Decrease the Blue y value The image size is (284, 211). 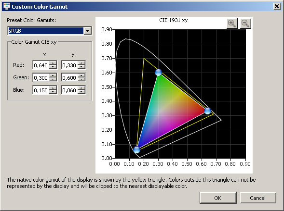[x=81, y=92]
